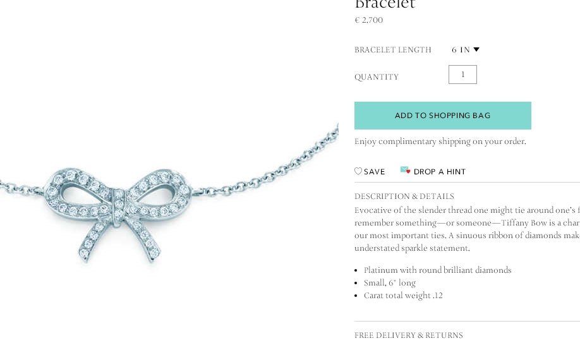Viewport: 580px width, 343px height.
Task: Open Description & Details heading
Action: pyautogui.click(x=404, y=196)
